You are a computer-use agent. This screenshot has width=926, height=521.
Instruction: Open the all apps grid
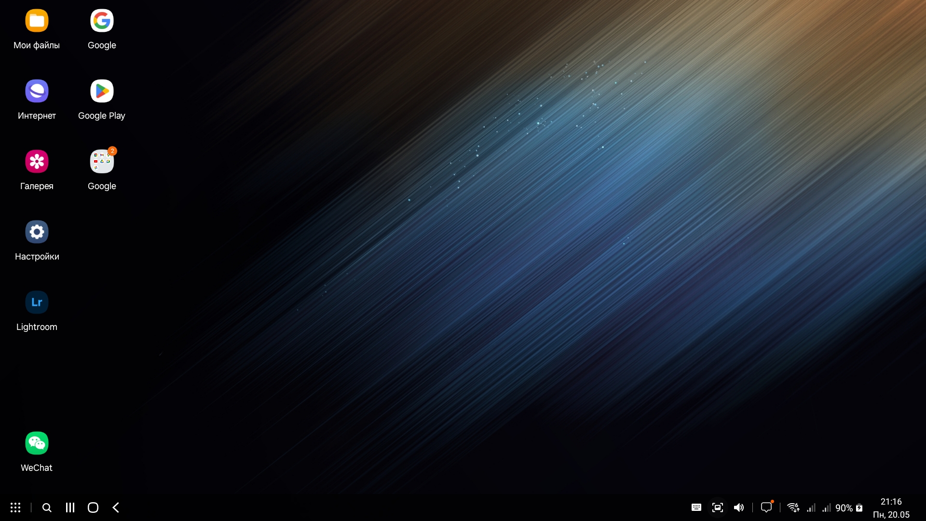click(15, 507)
